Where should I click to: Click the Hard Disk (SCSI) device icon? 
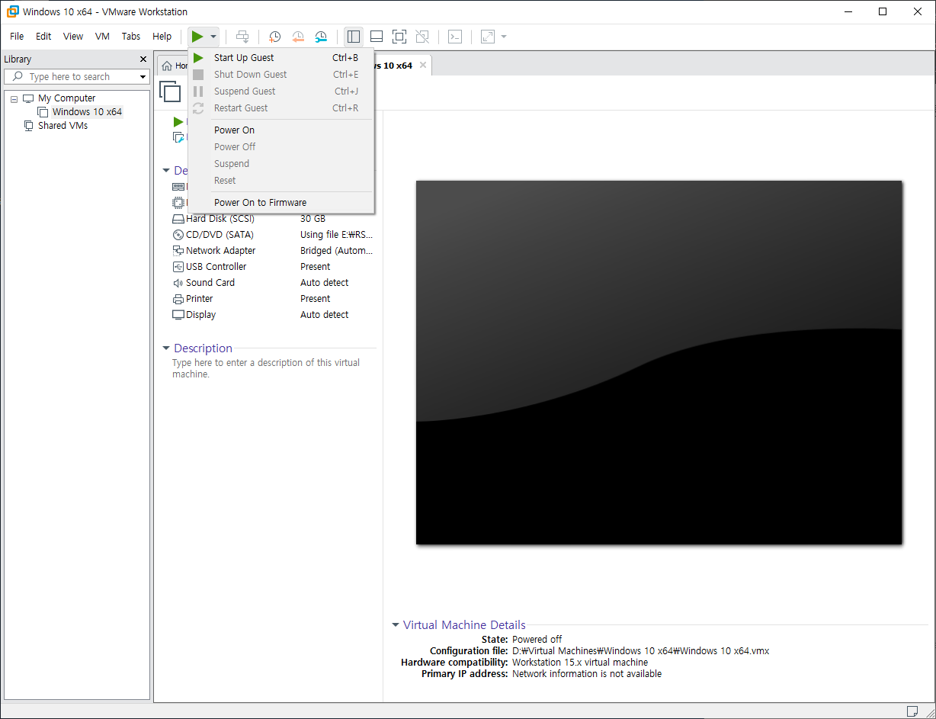pyautogui.click(x=178, y=219)
